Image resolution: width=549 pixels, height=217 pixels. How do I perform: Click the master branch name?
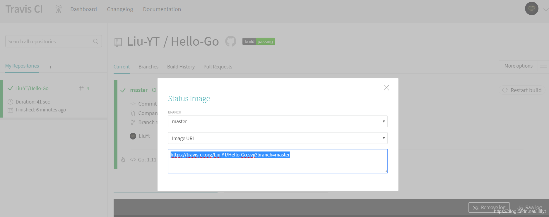pos(139,90)
